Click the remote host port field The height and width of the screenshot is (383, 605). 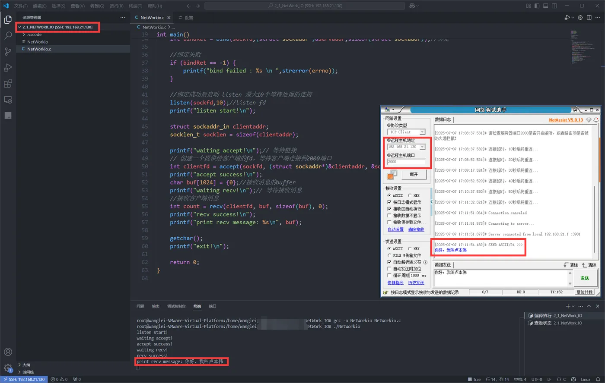[x=406, y=162]
